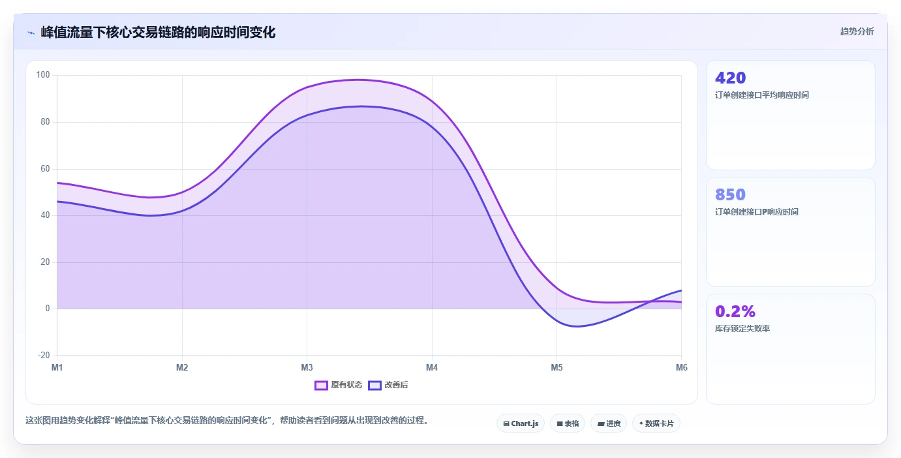Viewport: 901px width, 458px height.
Task: Select the 进度 tag
Action: tap(609, 423)
